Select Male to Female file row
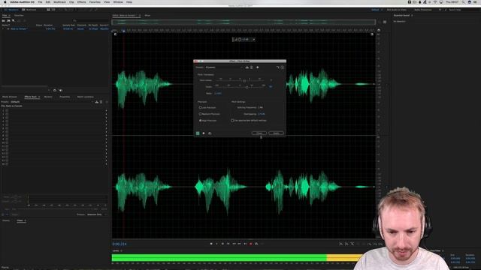The height and width of the screenshot is (270, 481). [x=55, y=28]
